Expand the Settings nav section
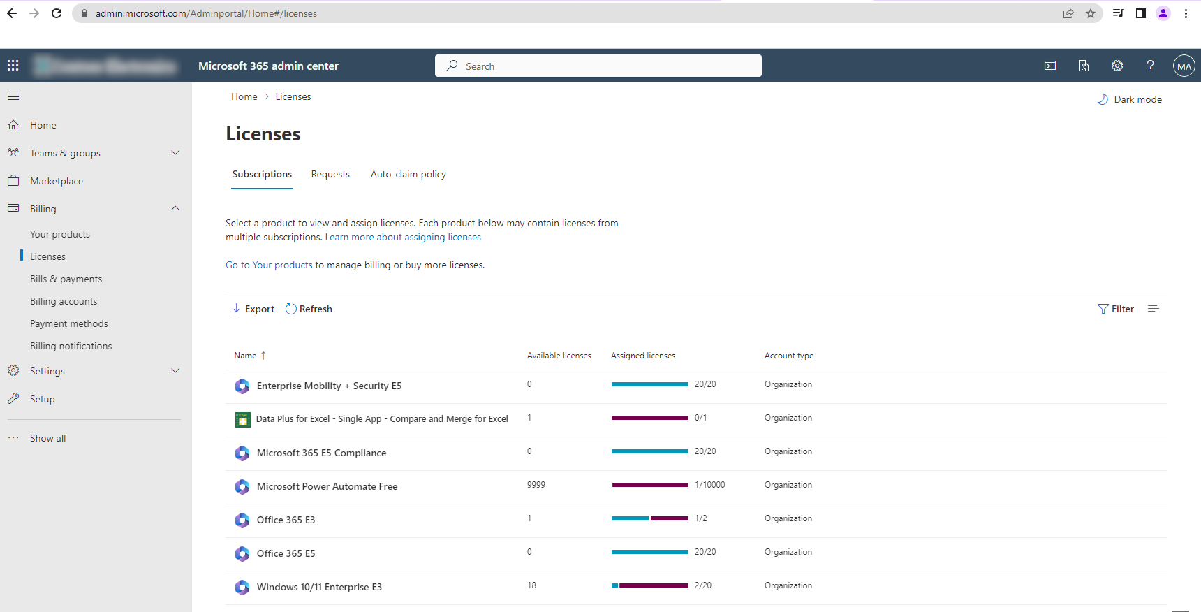Viewport: 1201px width, 612px height. tap(175, 371)
